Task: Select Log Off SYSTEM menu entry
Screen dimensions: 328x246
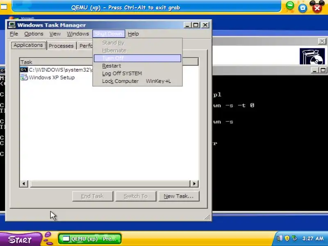Action: click(137, 73)
